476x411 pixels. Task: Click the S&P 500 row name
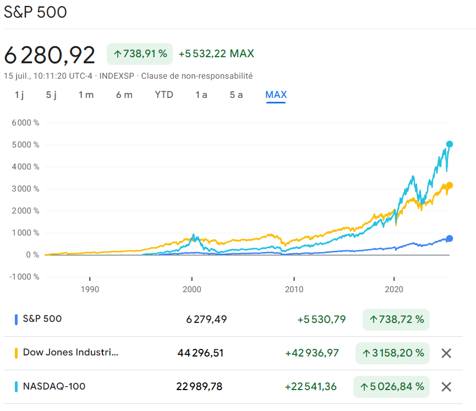[x=42, y=319]
